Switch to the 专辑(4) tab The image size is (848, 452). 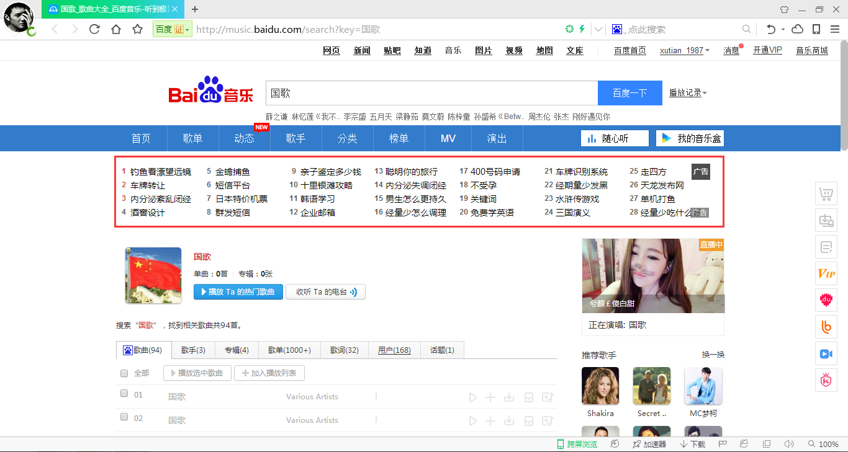click(237, 350)
